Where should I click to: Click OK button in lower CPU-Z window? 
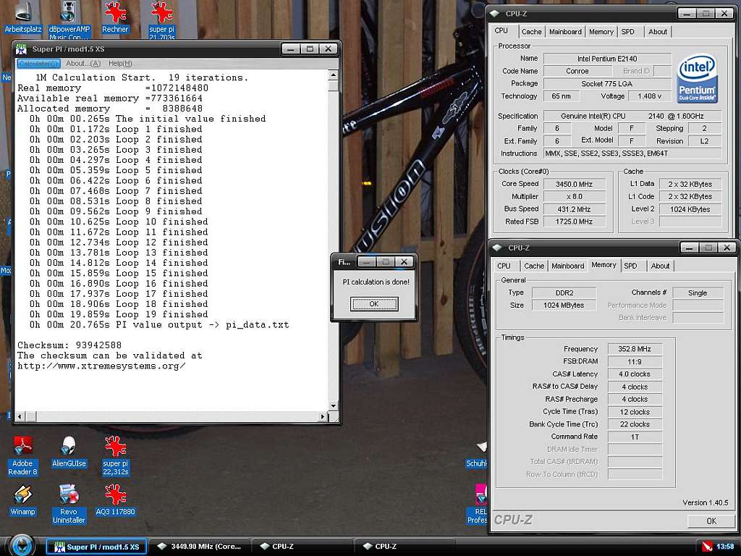point(711,521)
